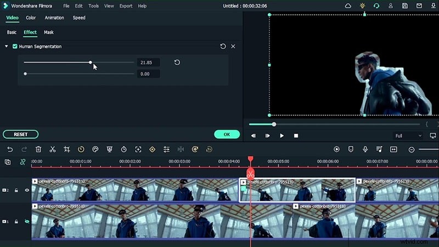Click the motion tracking focus icon
The width and height of the screenshot is (439, 247).
pos(138,149)
